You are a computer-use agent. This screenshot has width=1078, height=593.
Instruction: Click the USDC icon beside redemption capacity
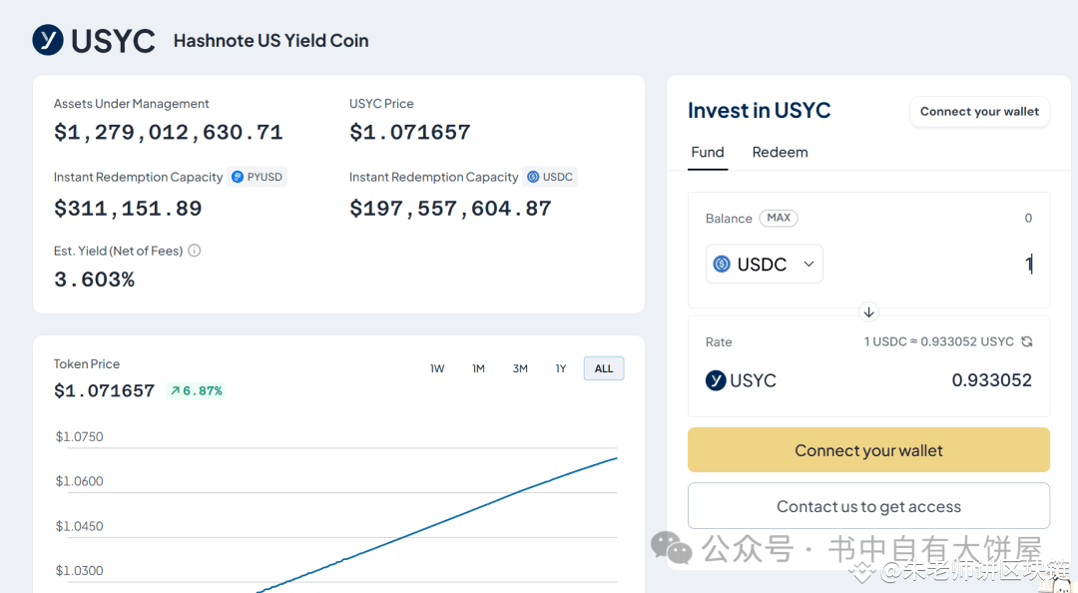coord(533,177)
